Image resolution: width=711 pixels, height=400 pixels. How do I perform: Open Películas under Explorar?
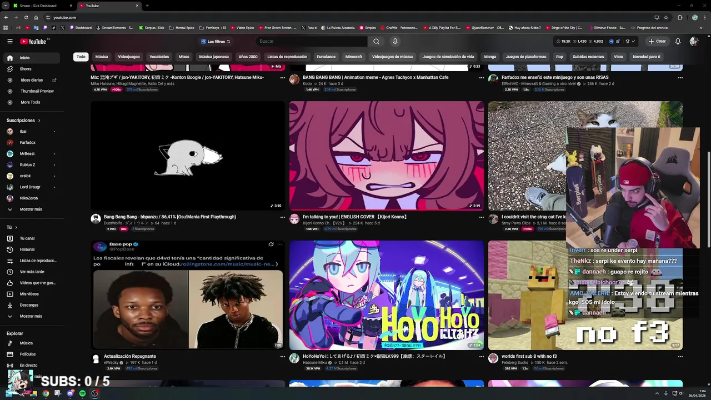32,354
